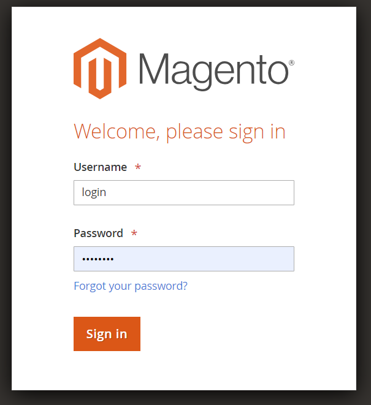Click the "Welcome, please sign in" heading
The height and width of the screenshot is (405, 371).
click(180, 132)
